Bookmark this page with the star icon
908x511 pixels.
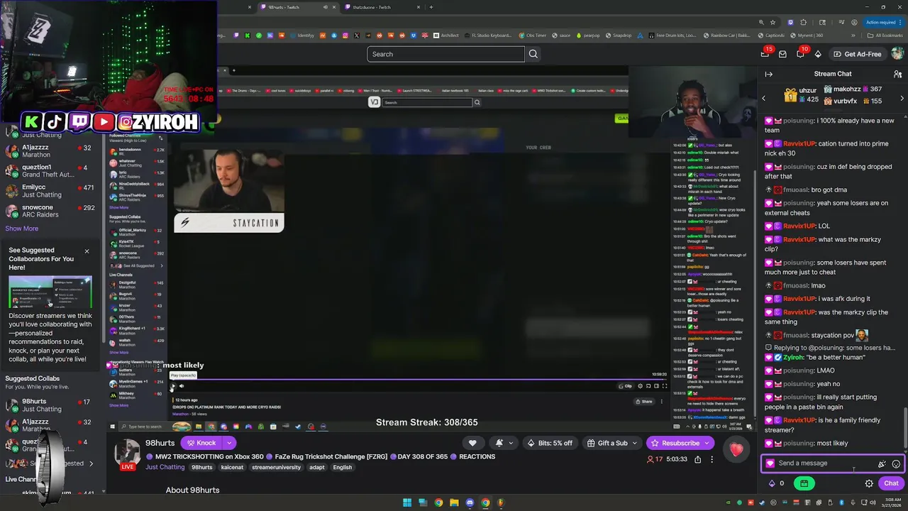pyautogui.click(x=773, y=22)
